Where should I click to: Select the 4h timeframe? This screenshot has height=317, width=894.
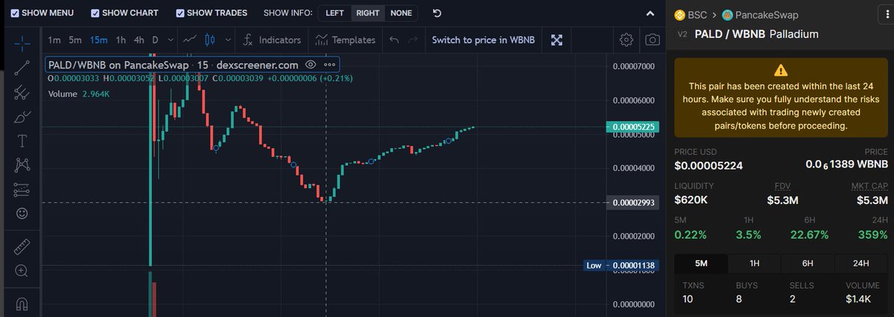[x=139, y=39]
